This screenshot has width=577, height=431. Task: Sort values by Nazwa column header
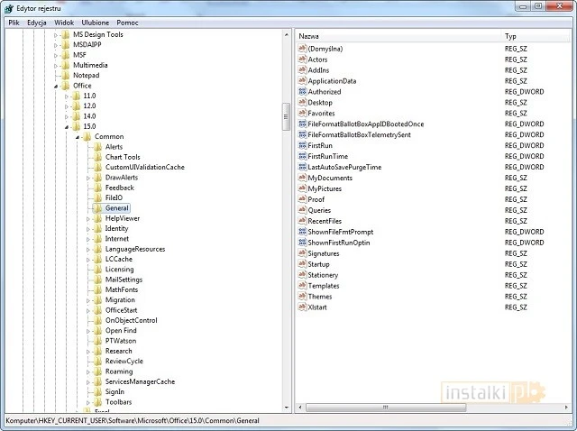(397, 36)
